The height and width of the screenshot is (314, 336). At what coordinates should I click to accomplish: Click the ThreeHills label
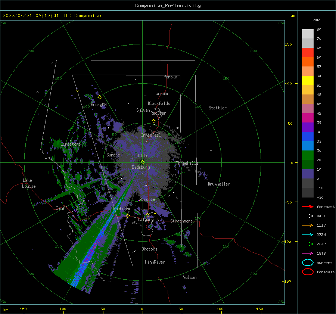(x=187, y=163)
